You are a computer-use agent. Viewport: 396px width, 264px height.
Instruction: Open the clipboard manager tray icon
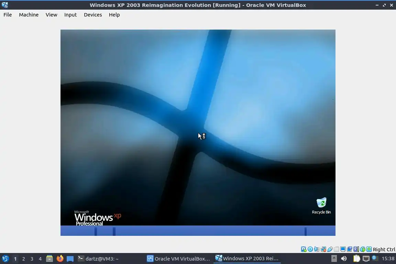pos(356,258)
